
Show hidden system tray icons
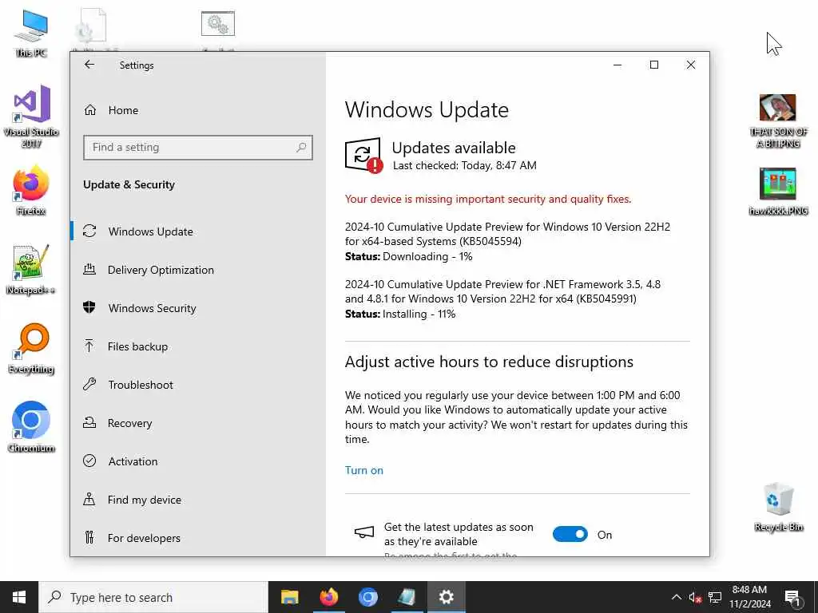tap(676, 597)
